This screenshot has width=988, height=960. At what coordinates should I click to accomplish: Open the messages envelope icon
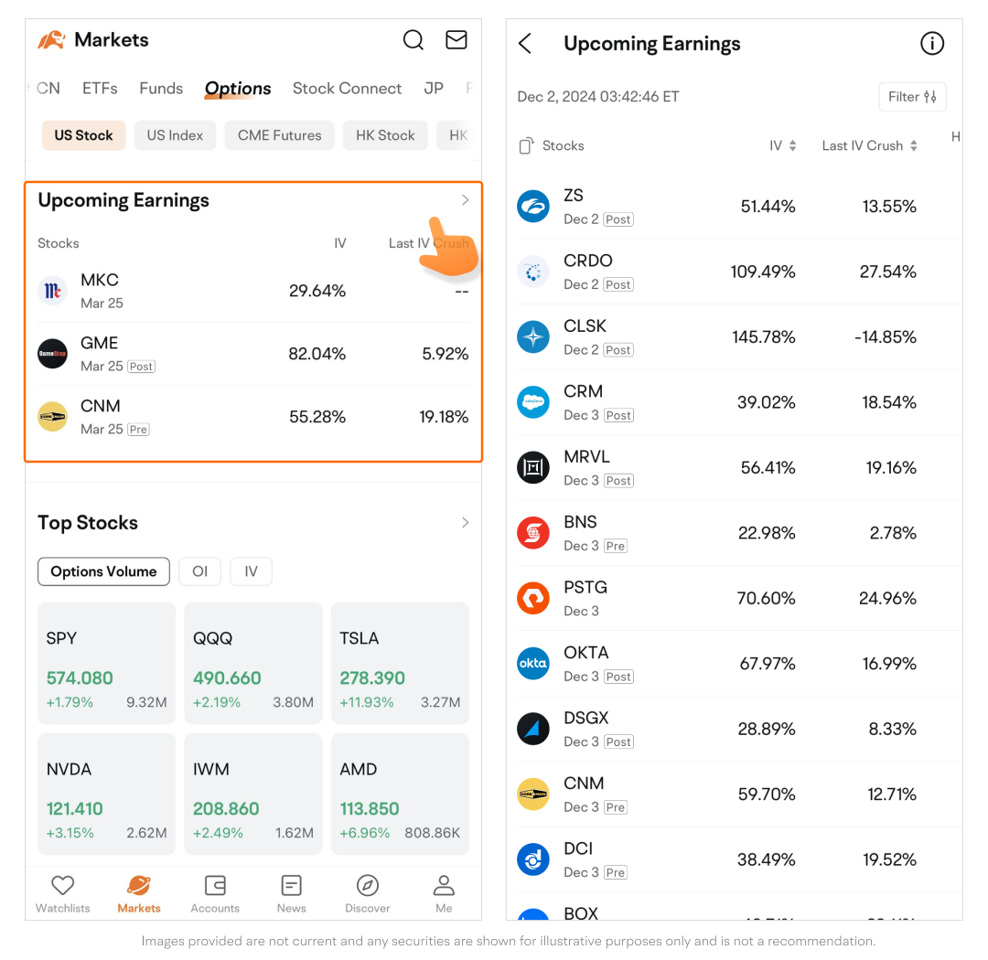[x=456, y=40]
